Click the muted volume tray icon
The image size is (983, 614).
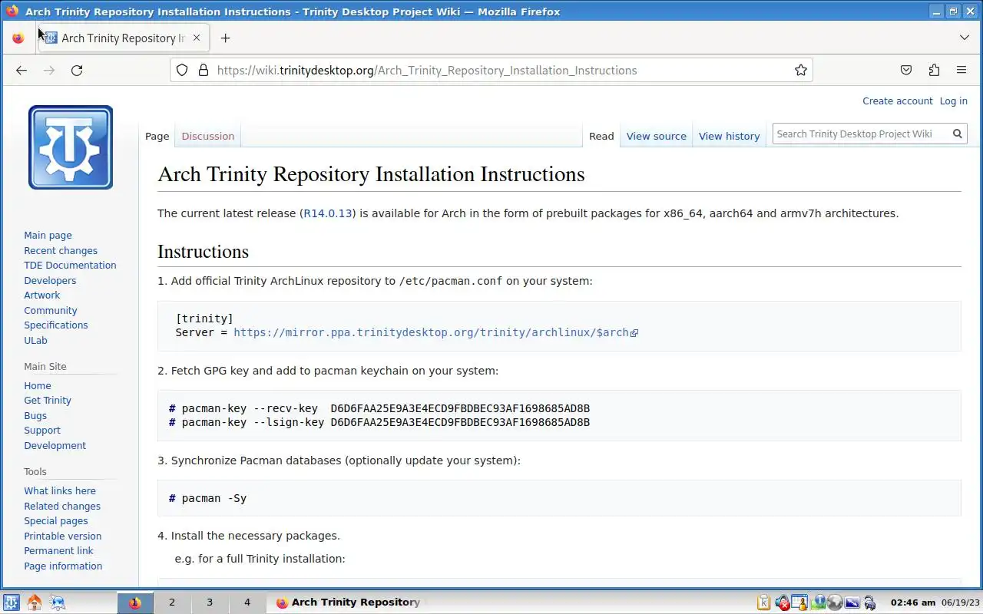pyautogui.click(x=783, y=602)
